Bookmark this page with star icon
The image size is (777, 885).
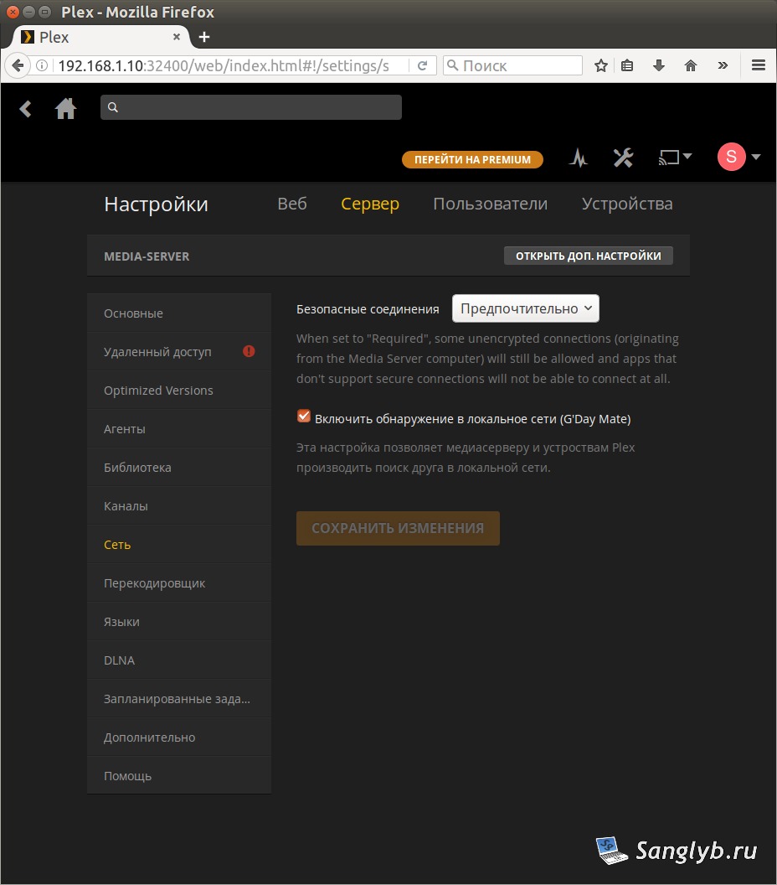pyautogui.click(x=601, y=65)
